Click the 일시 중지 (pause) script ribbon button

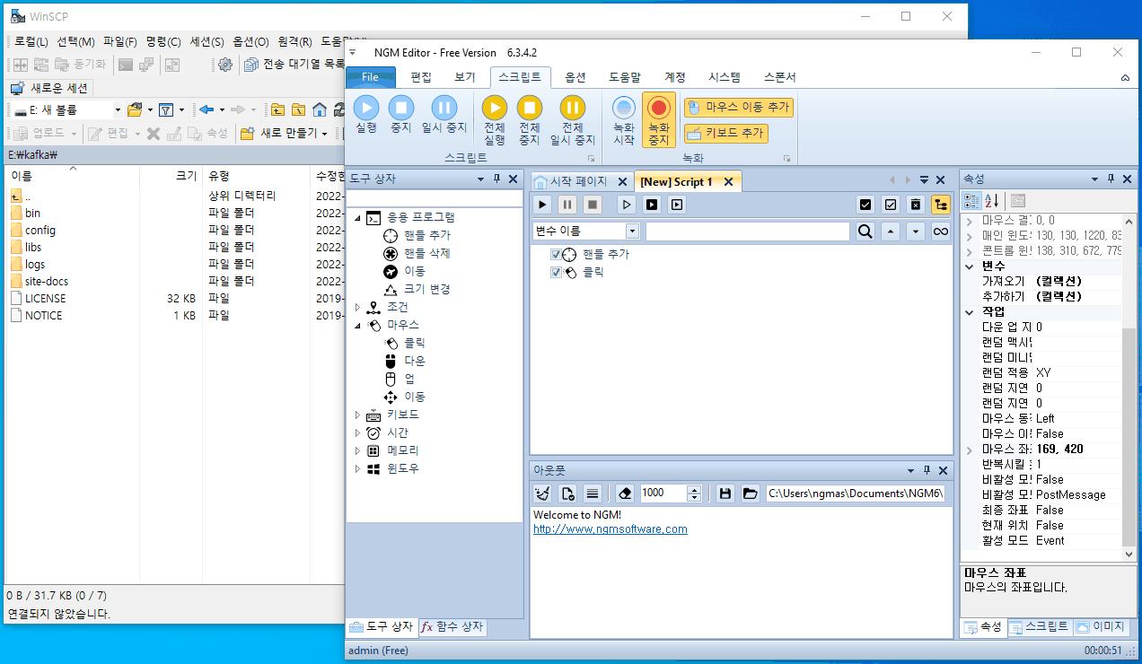click(x=444, y=115)
